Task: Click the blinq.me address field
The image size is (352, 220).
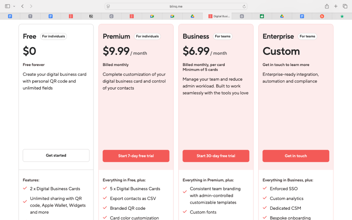Action: [x=176, y=6]
